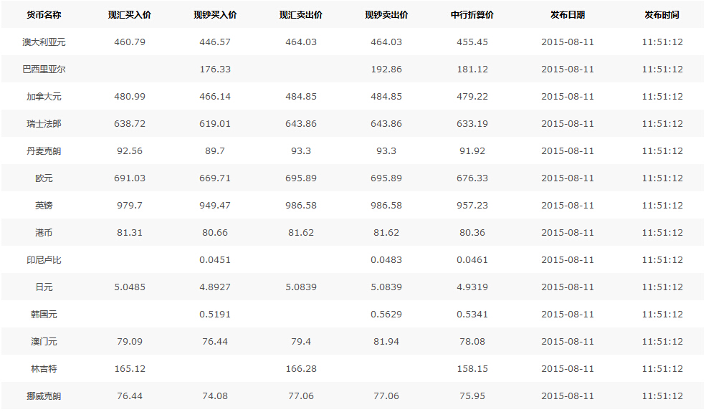The height and width of the screenshot is (412, 706).
Task: Select the 现钞买入价 column header
Action: [215, 15]
